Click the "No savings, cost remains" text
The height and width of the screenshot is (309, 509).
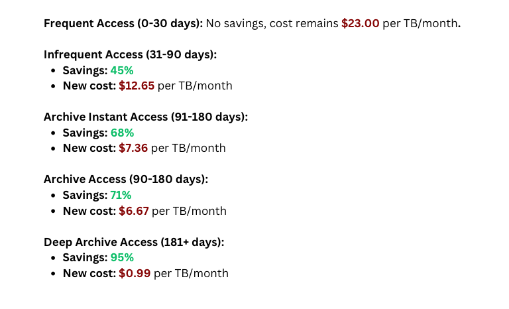(272, 24)
